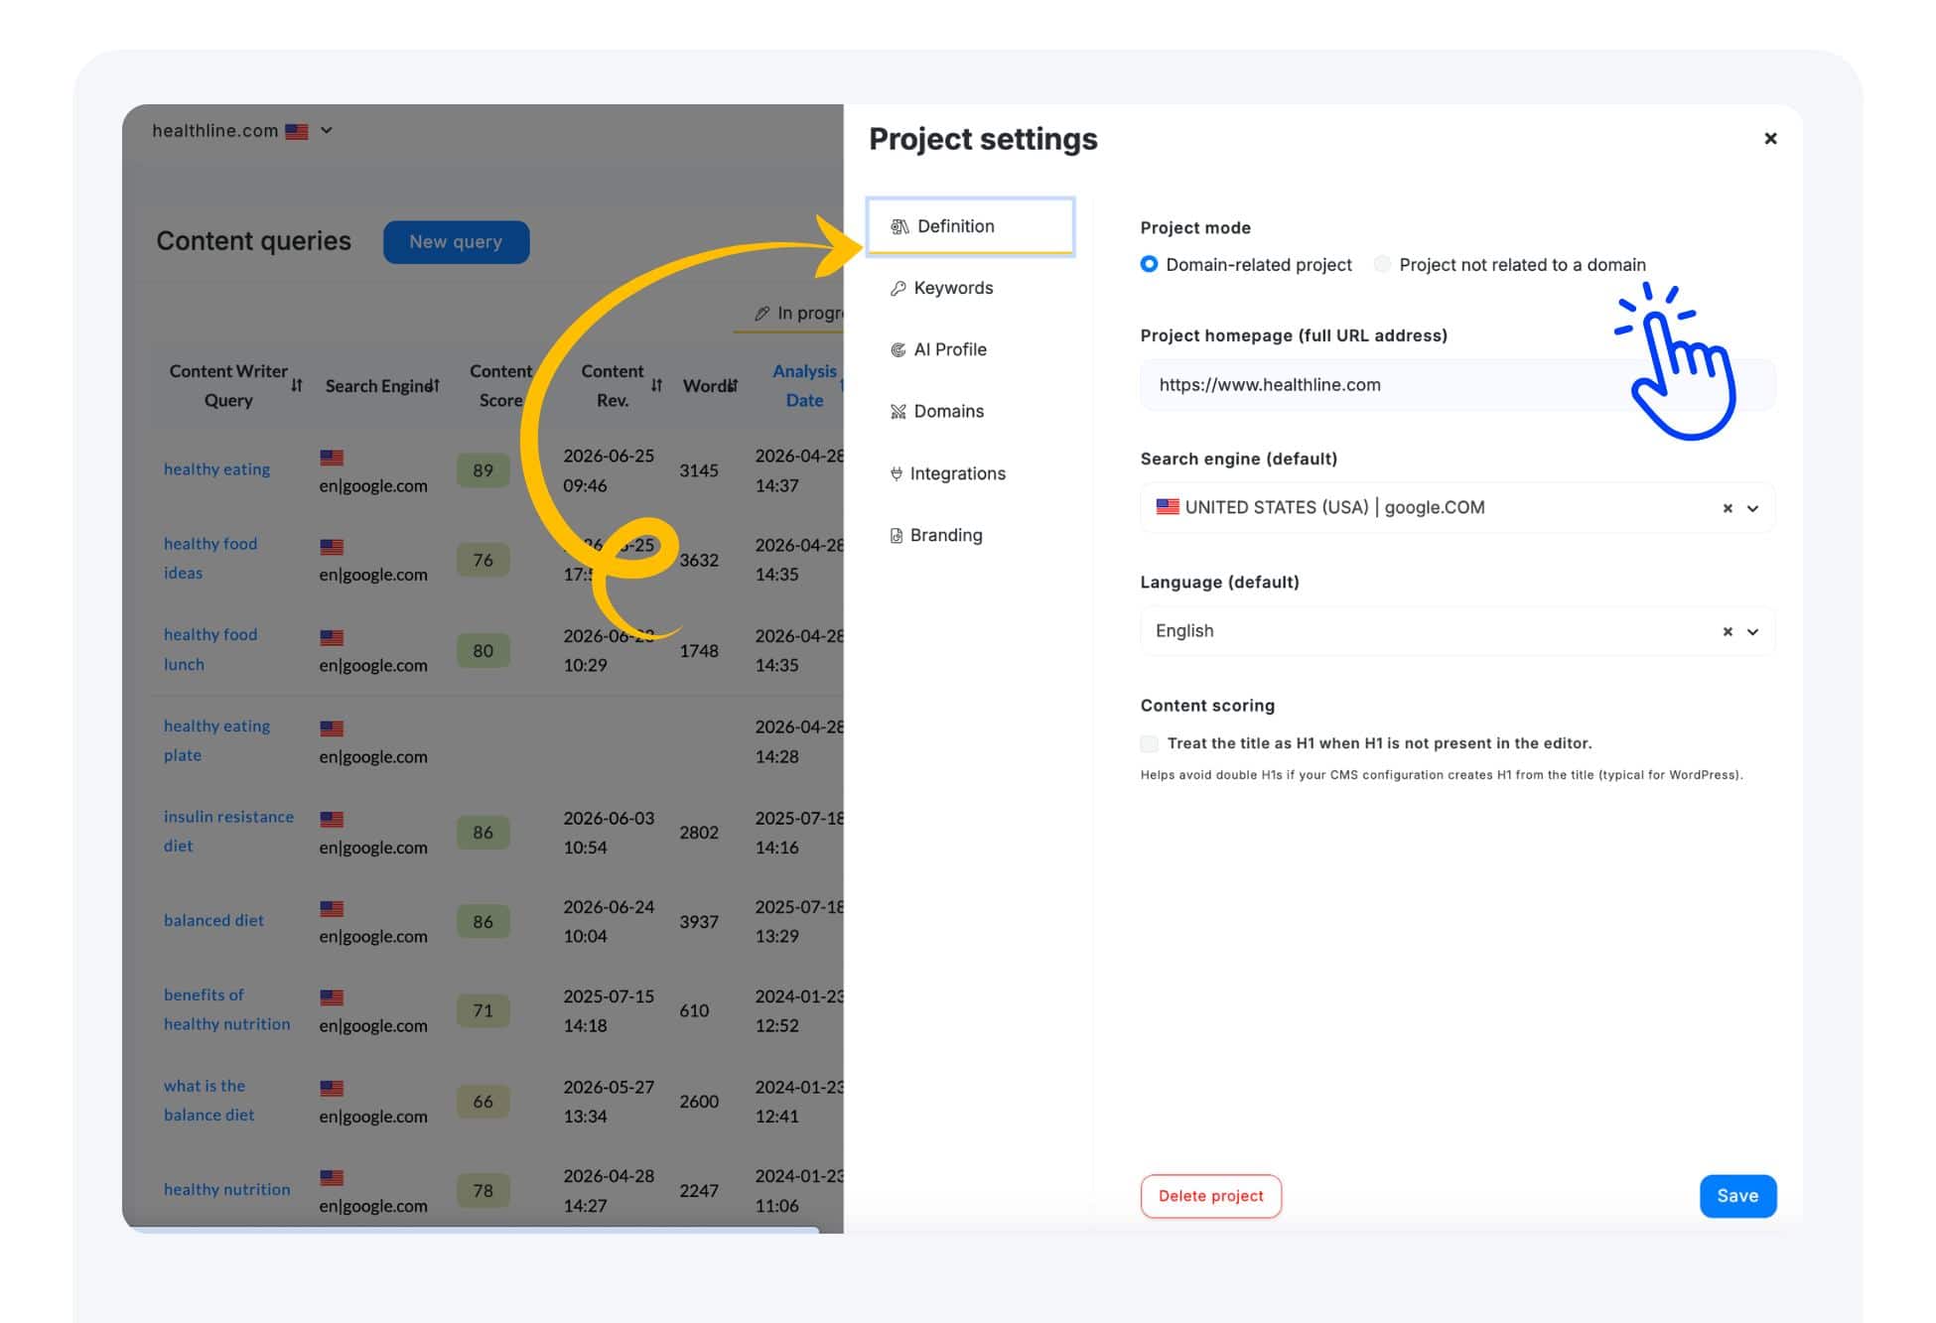Click the Domains icon in sidebar
The width and height of the screenshot is (1936, 1323).
point(898,411)
